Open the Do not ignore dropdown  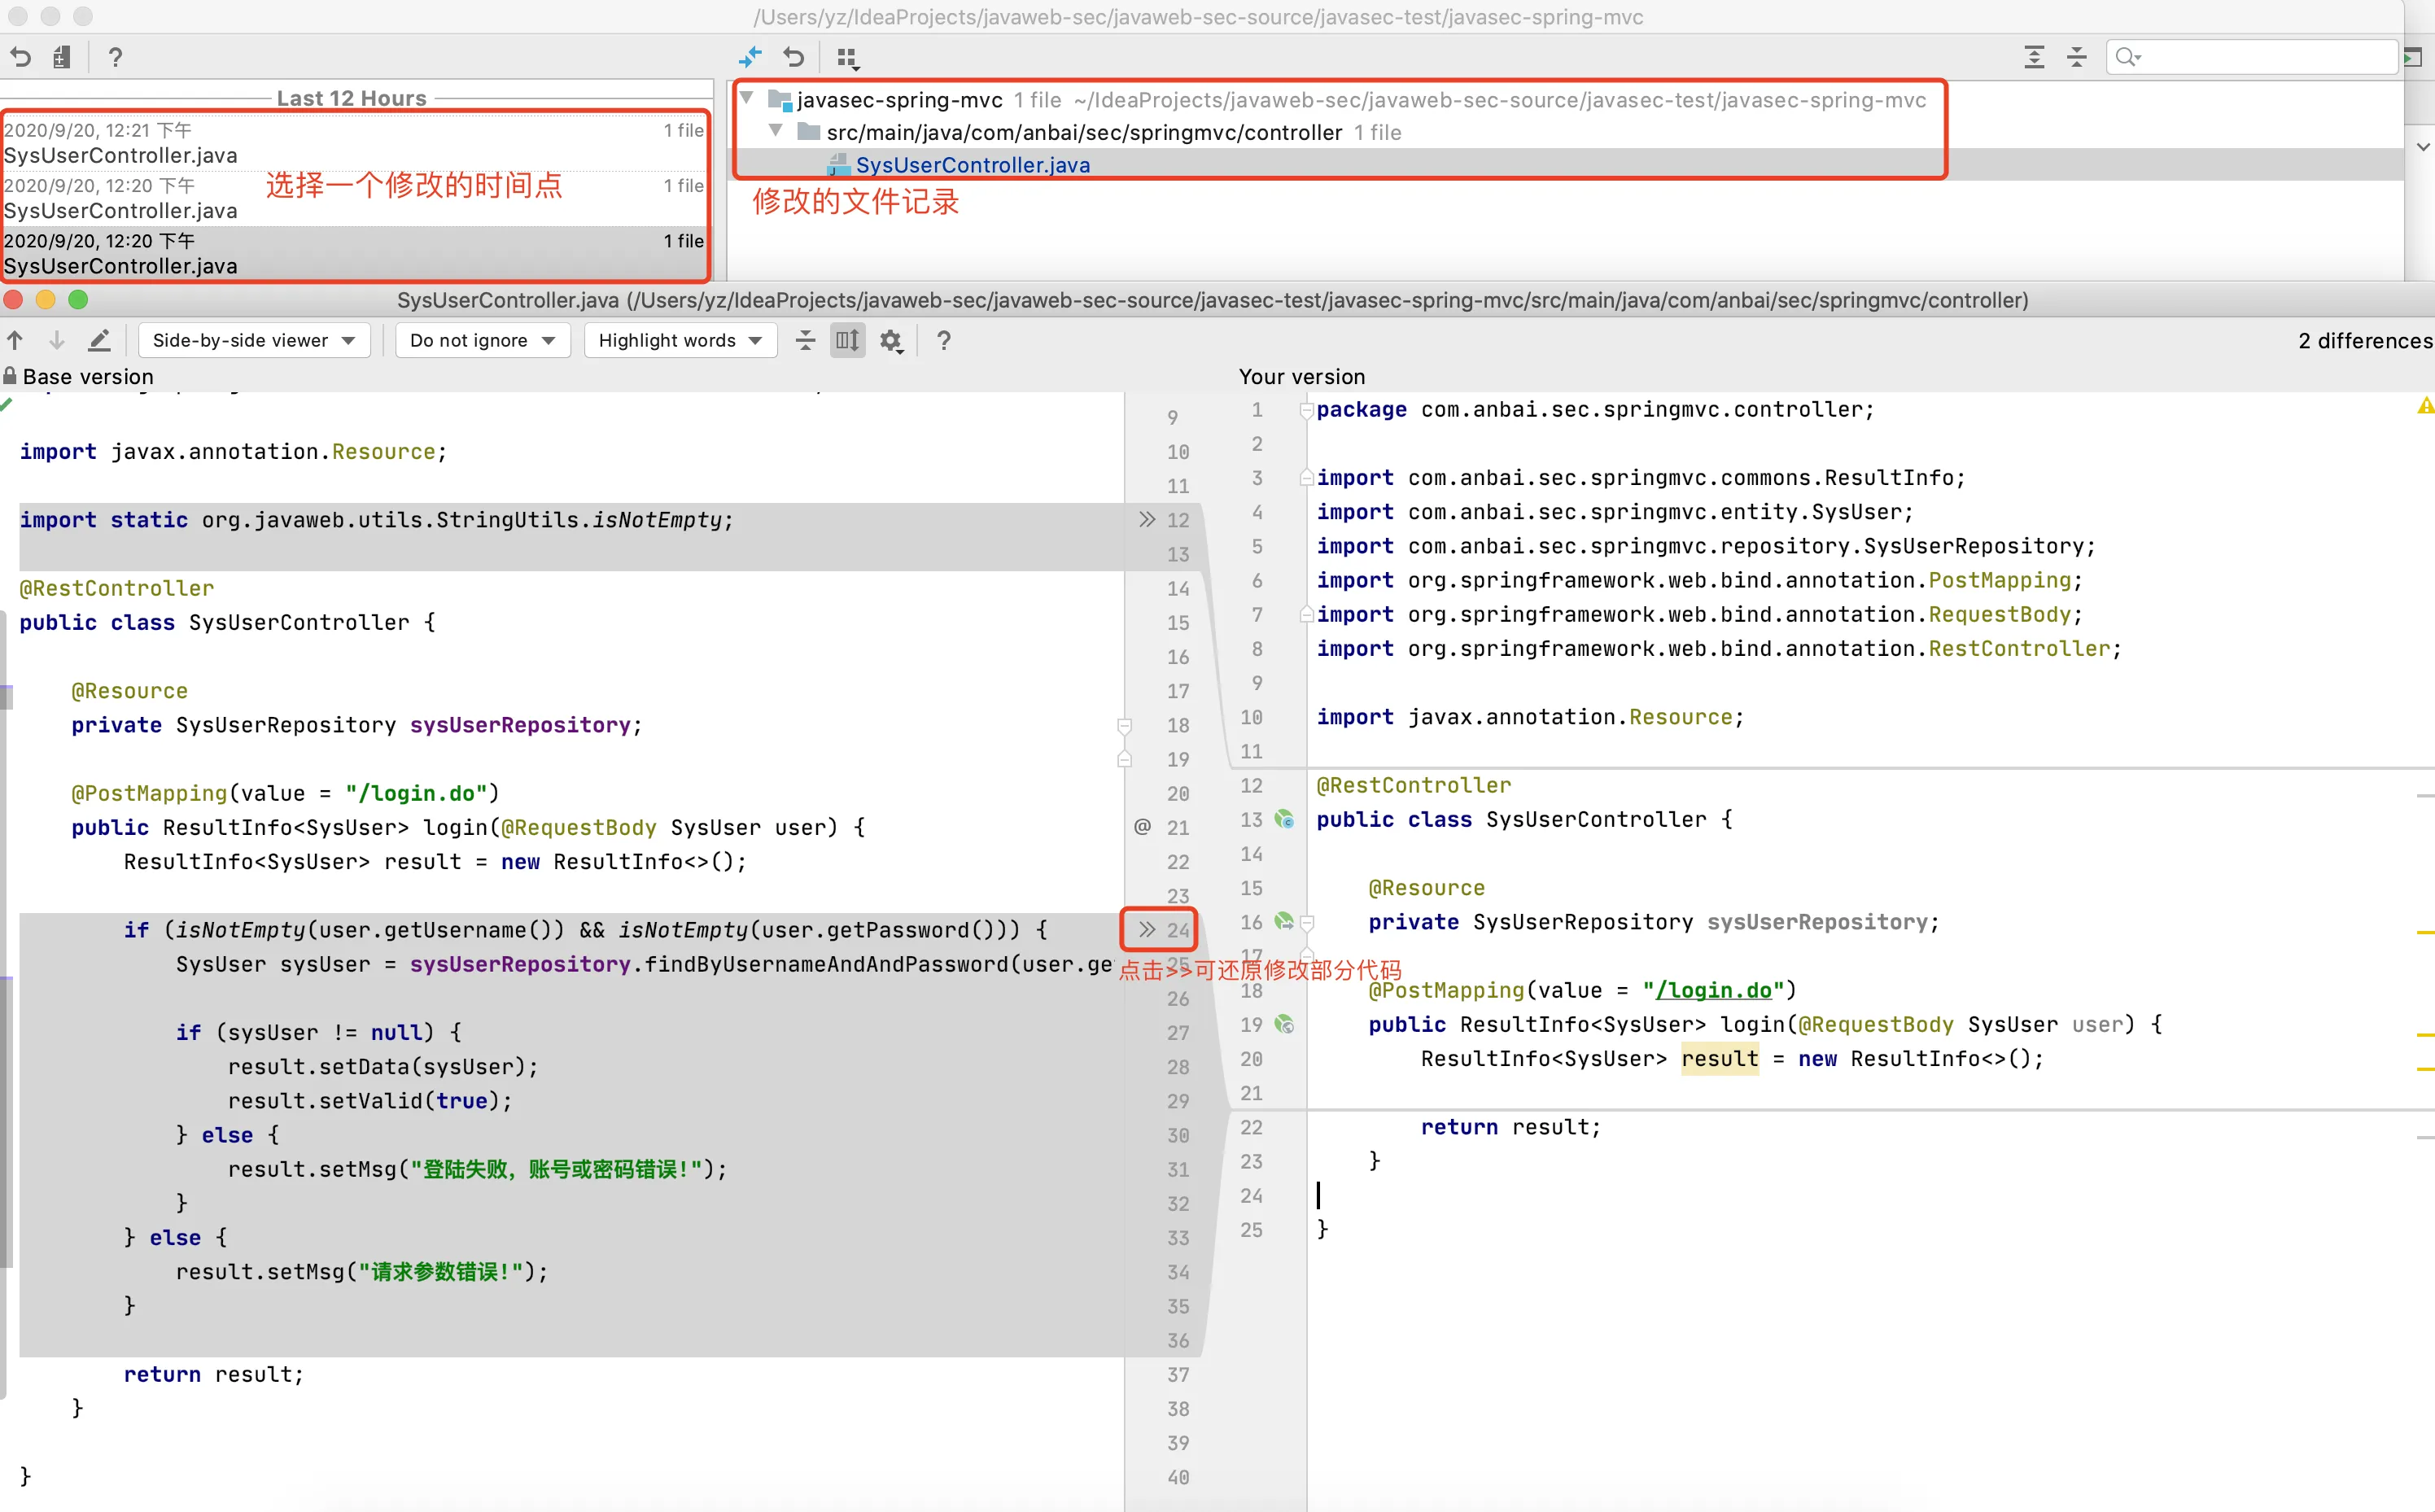(483, 341)
